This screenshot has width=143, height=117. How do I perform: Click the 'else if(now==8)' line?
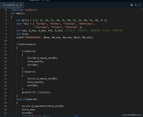[x=27, y=99]
